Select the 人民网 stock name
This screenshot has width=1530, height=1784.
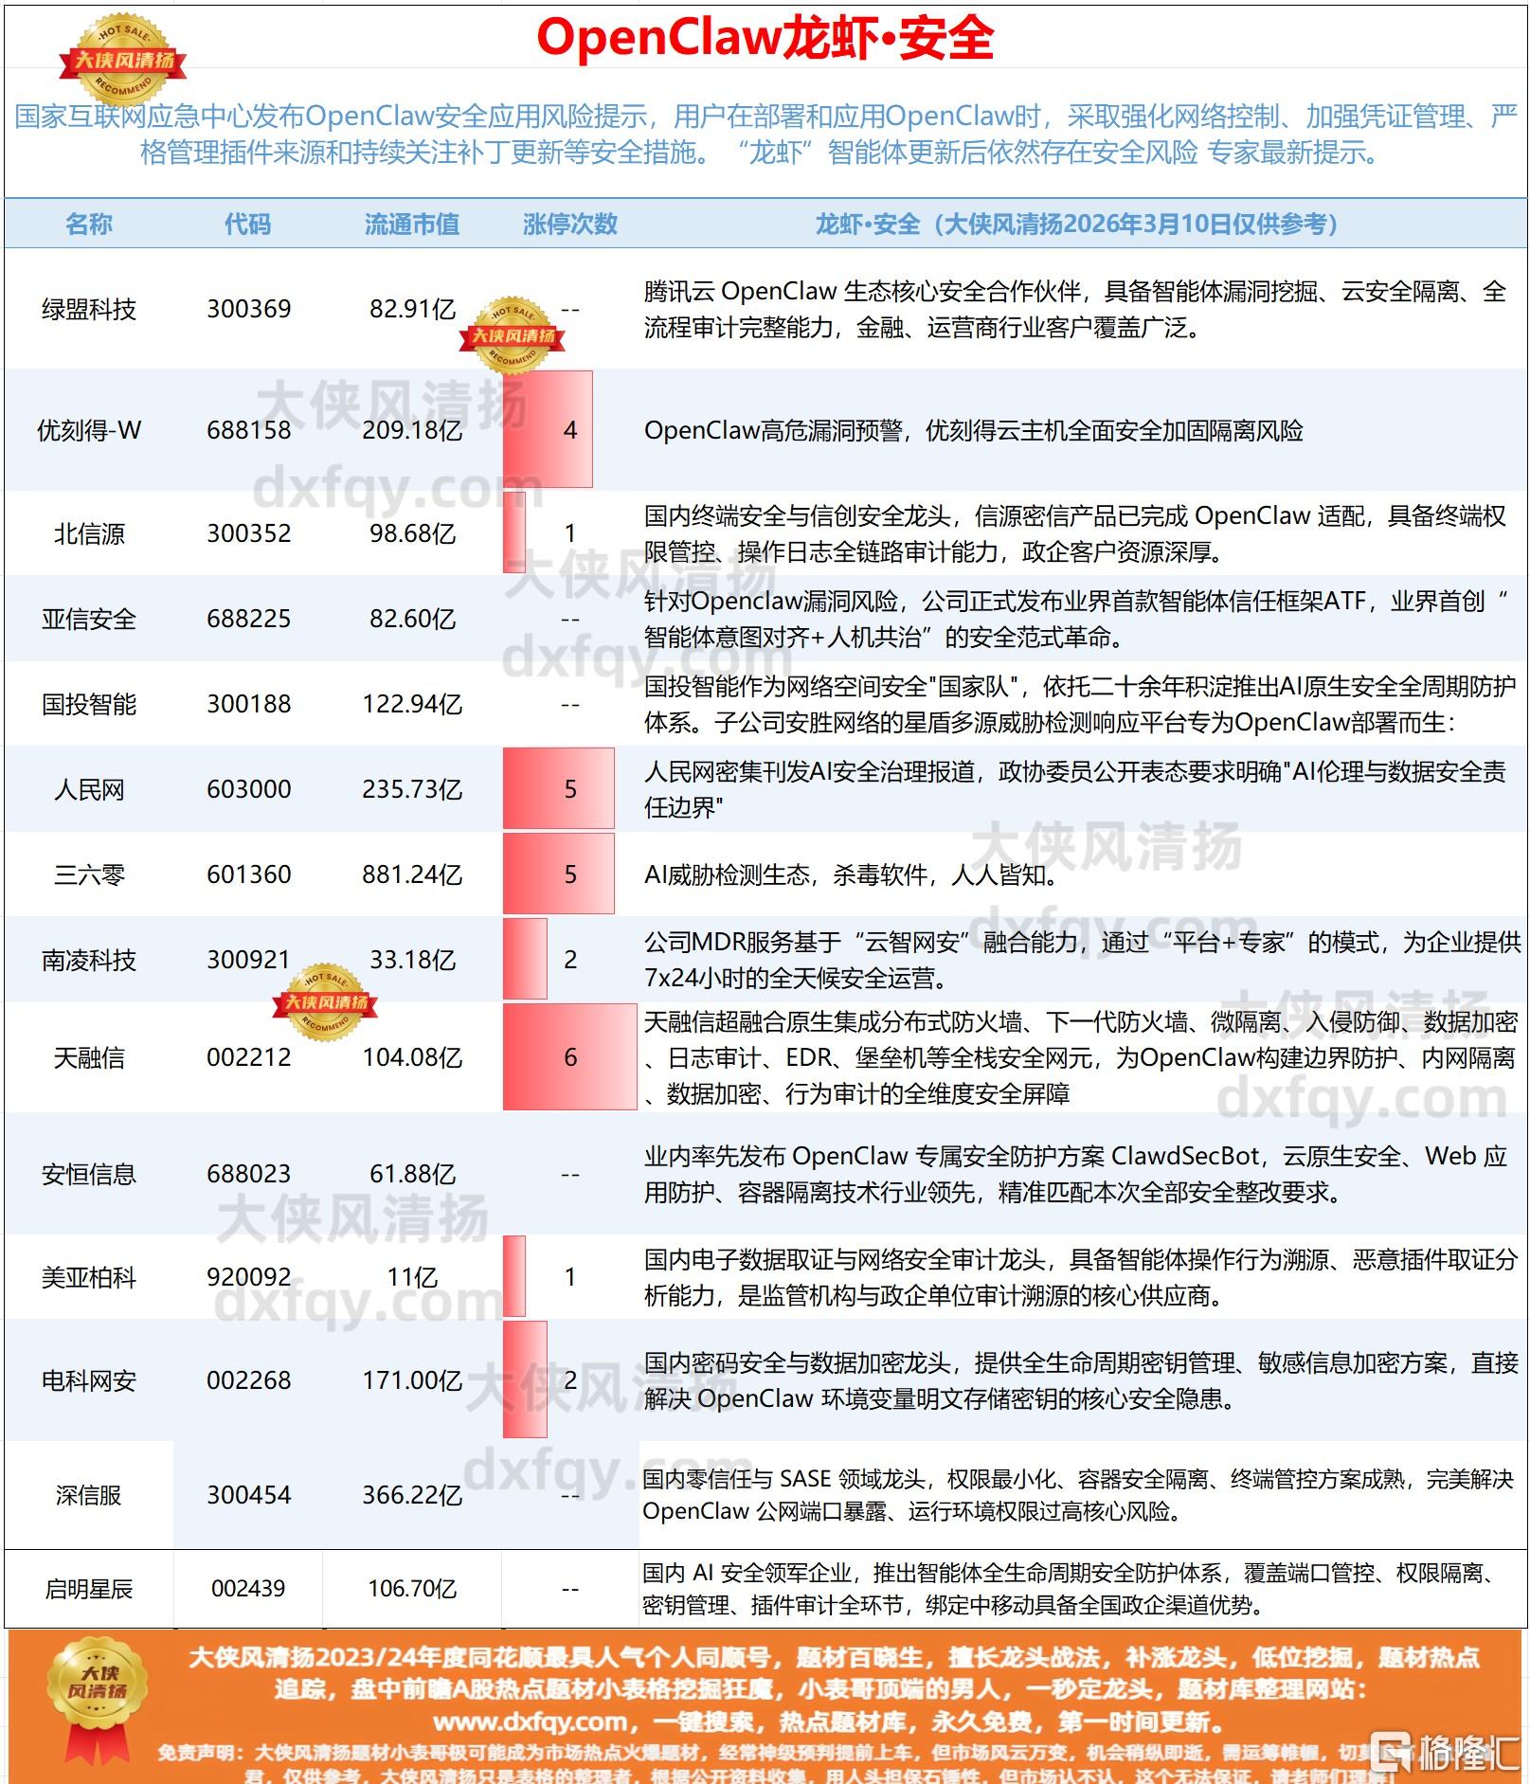click(89, 789)
